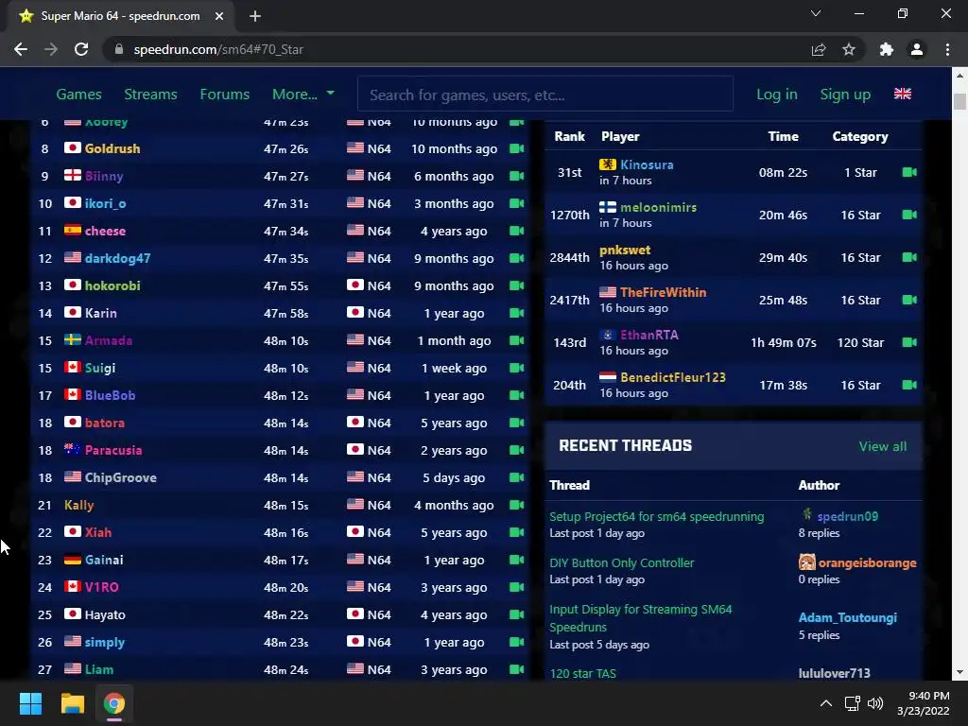Screen dimensions: 968x726
Task: Open Windows Start menu
Action: [30, 703]
